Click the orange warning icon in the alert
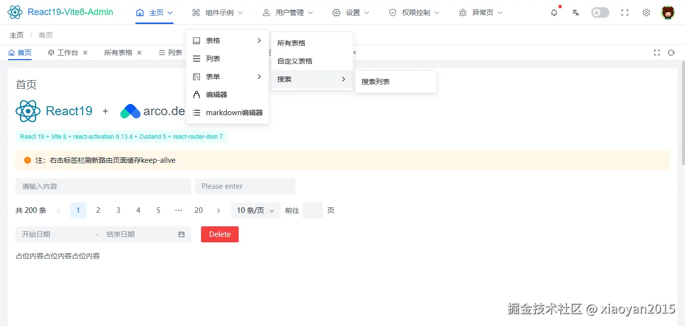Viewport: 685px width, 326px height. tap(28, 160)
